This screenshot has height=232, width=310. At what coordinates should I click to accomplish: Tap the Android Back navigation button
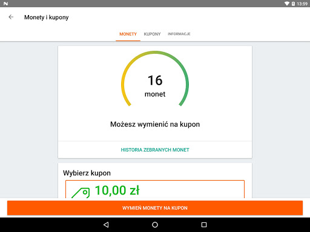point(106,225)
